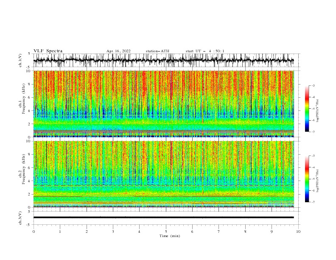Viewport: 336px width, 260px height.
Task: Click time axis tick label "1"
Action: (60, 232)
